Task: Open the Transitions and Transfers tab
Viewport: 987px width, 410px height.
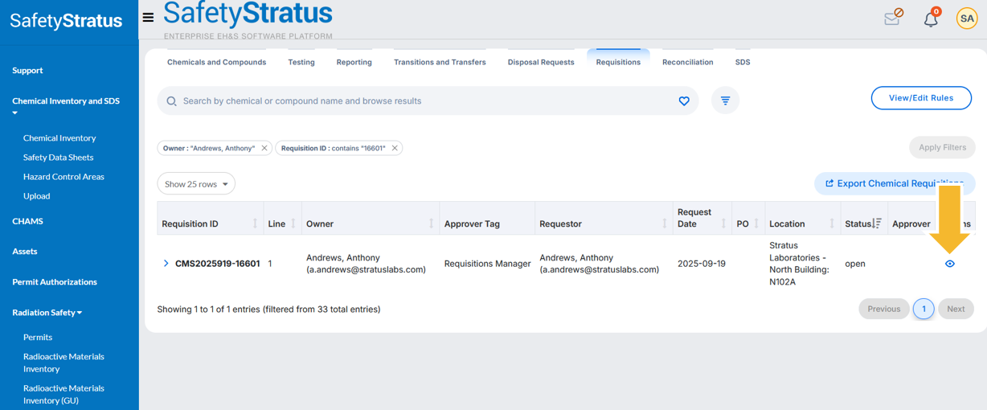Action: pos(440,62)
